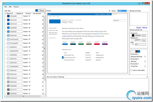Screen dimensions: 153x102
Task: Open the PreviewSlot 2 BodyText dropdown
Action: (x=145, y=61)
